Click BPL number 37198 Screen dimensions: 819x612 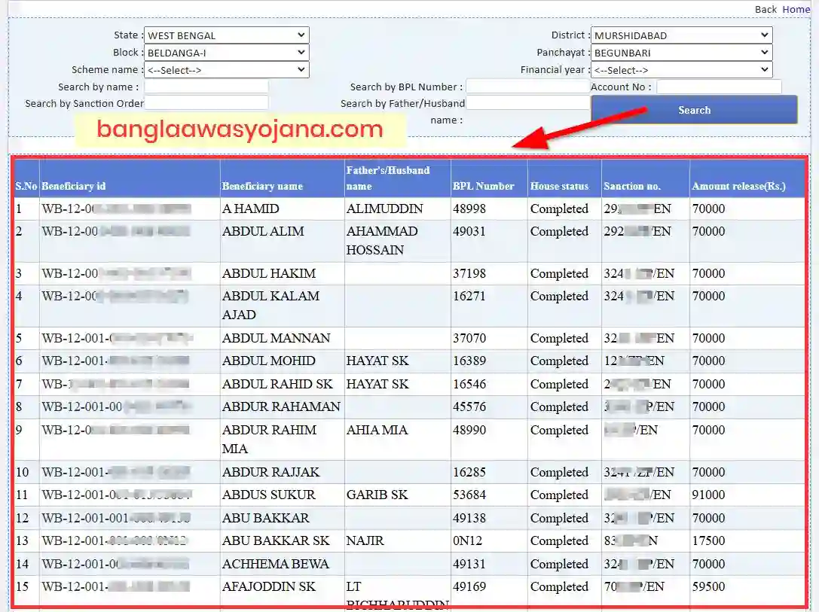(469, 273)
